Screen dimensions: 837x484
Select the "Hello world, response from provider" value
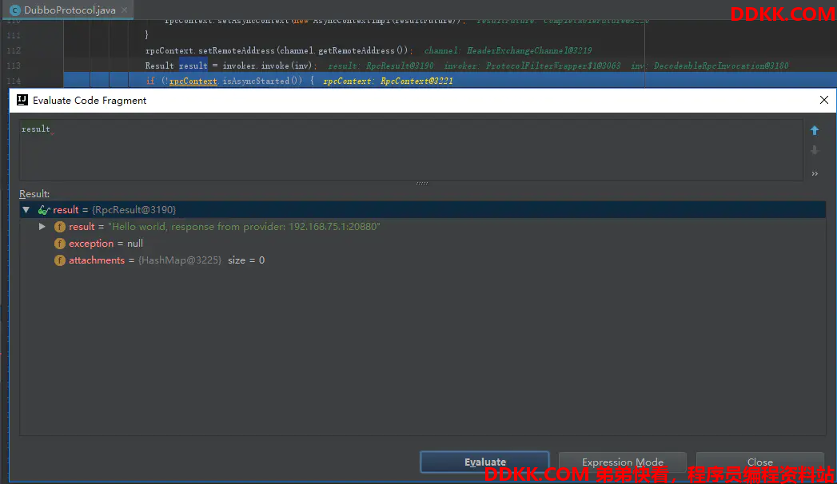click(x=244, y=227)
